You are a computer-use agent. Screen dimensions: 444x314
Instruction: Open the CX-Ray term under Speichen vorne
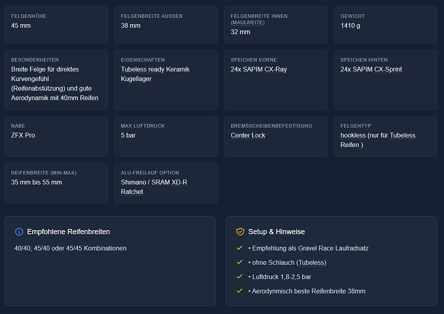[x=276, y=69]
